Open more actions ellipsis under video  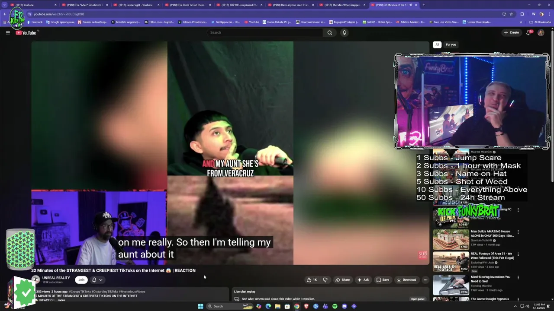click(425, 279)
